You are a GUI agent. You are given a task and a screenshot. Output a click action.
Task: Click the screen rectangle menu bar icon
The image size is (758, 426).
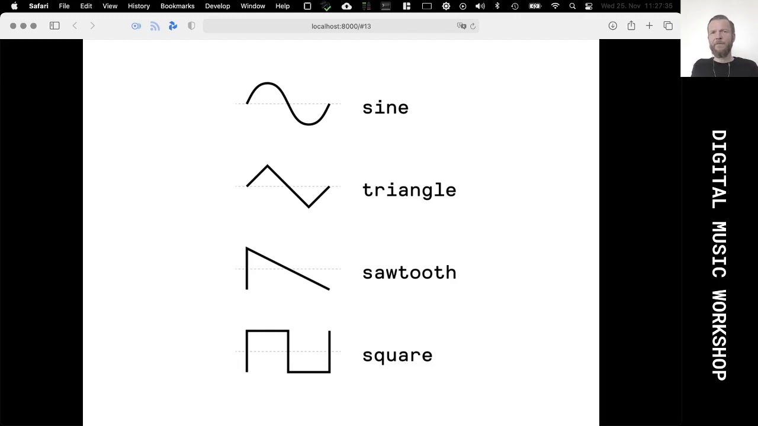tap(426, 6)
